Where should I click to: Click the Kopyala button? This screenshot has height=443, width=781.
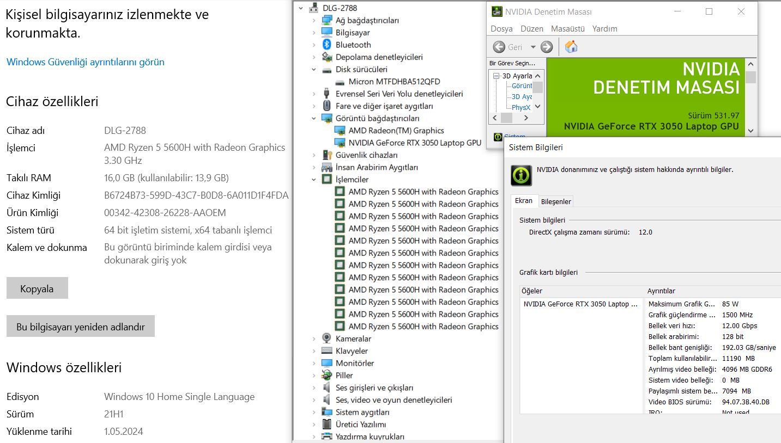[x=37, y=288]
